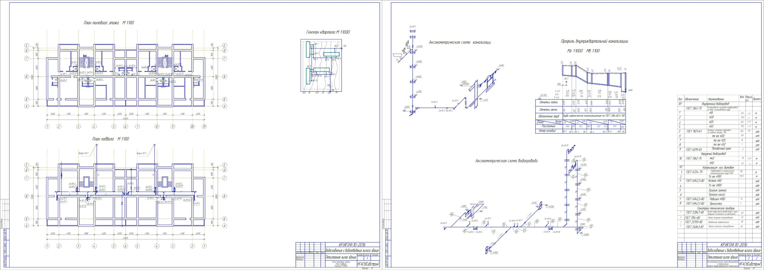Click the '+22,700' elevation mark by profile table
Screen dimensions: 764x271
click(543, 95)
